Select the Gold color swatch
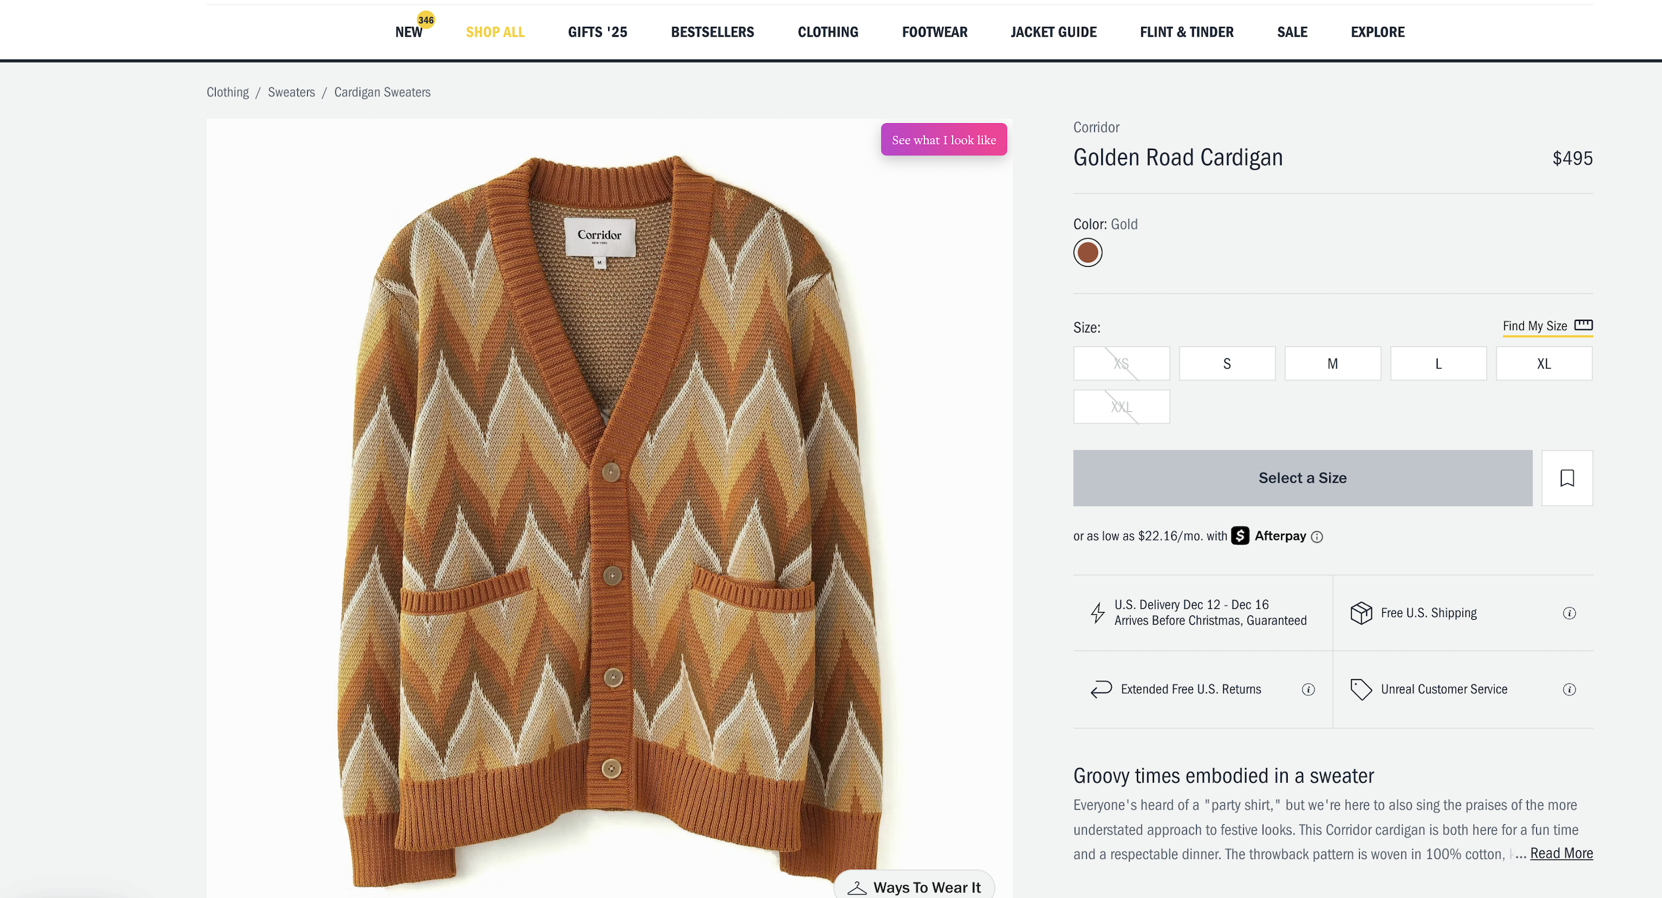Viewport: 1662px width, 898px height. pyautogui.click(x=1087, y=253)
